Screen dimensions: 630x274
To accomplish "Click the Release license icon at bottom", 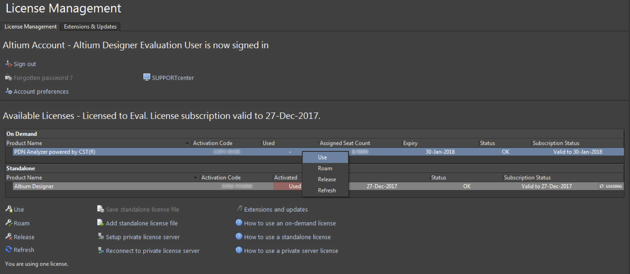I will [9, 237].
